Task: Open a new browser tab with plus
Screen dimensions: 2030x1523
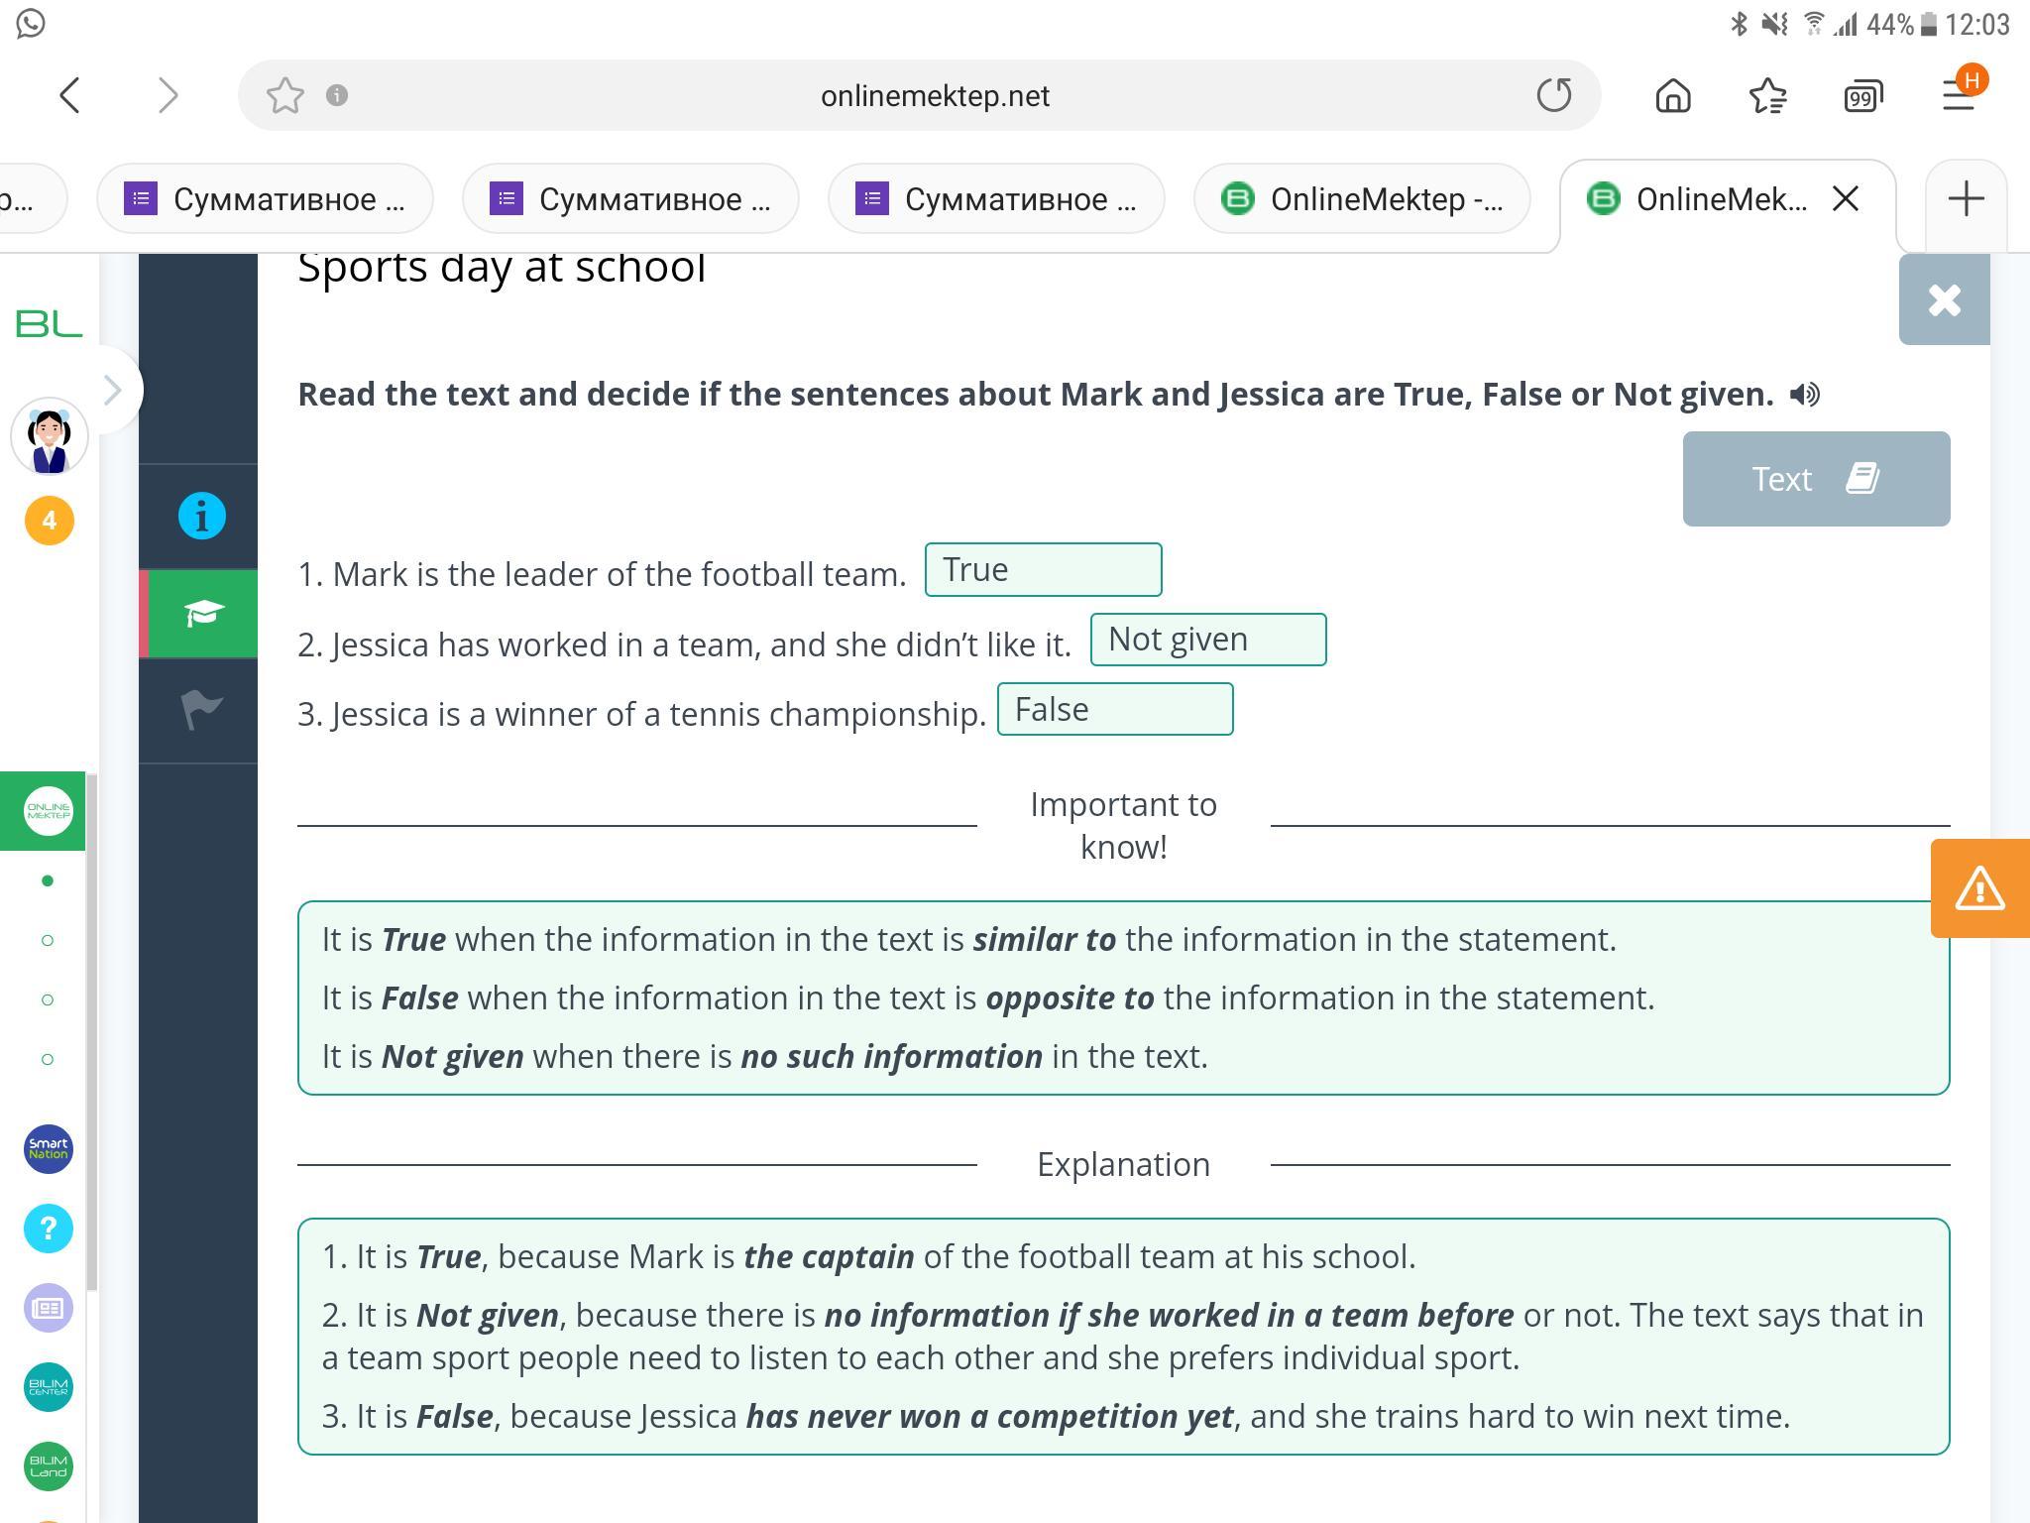Action: (x=1966, y=199)
